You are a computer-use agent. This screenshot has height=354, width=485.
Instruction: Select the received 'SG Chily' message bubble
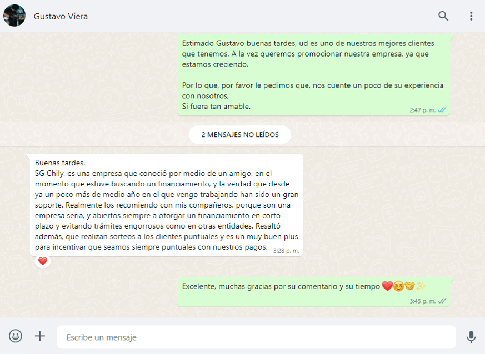[167, 205]
